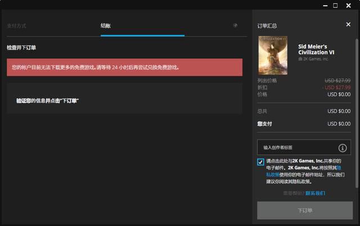The height and width of the screenshot is (226, 360).
Task: Click the struck-through USD $27.99 list price
Action: pyautogui.click(x=337, y=80)
